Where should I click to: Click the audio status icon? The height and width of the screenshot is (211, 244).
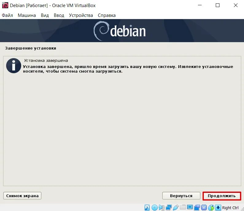point(162,208)
